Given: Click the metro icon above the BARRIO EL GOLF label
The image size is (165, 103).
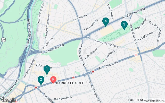Looking at the screenshot, I should pyautogui.click(x=73, y=78).
